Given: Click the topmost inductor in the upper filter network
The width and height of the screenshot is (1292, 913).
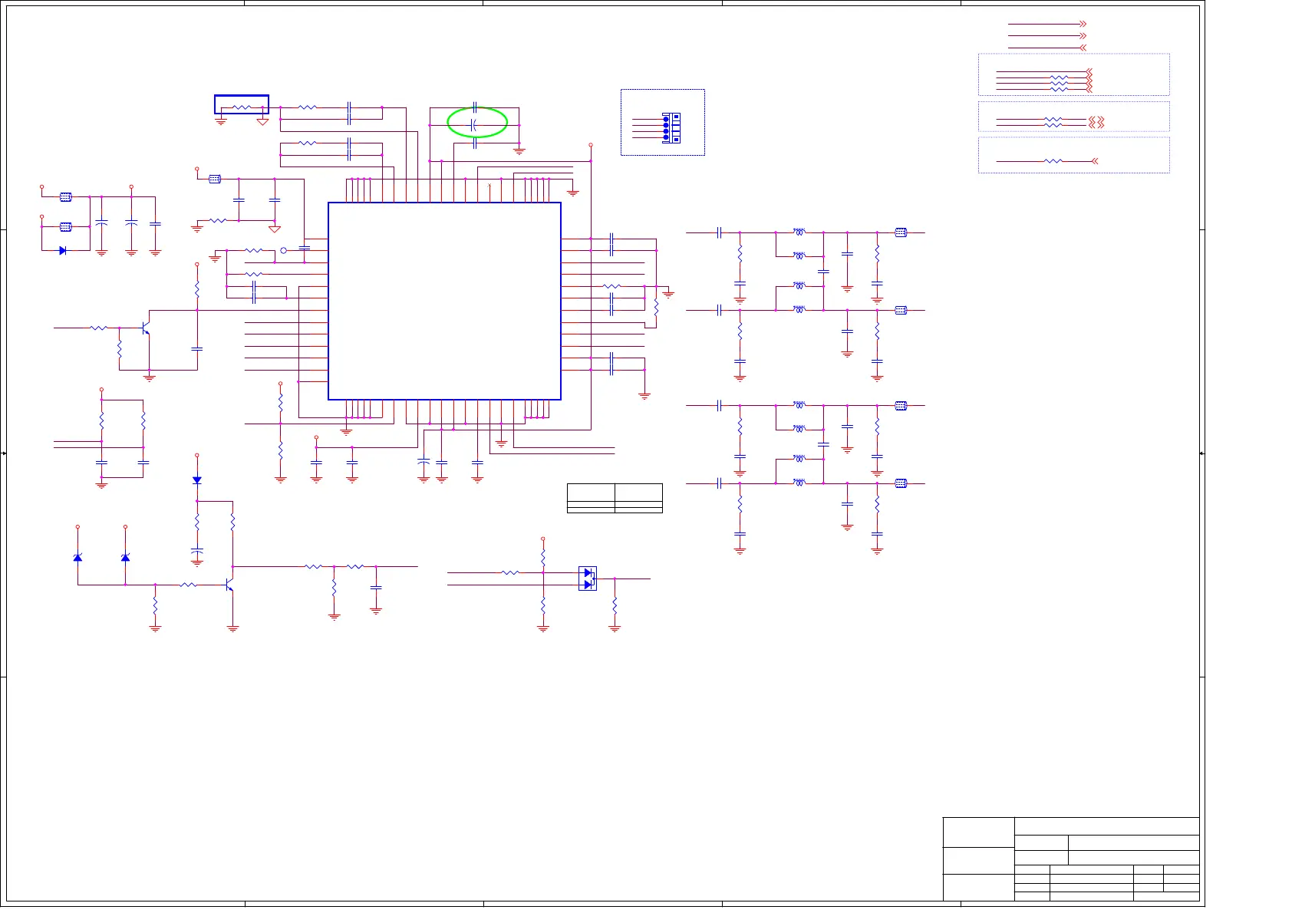Looking at the screenshot, I should (799, 232).
